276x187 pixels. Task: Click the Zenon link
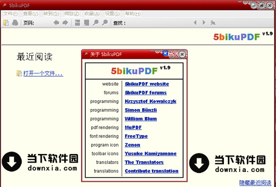point(132,145)
